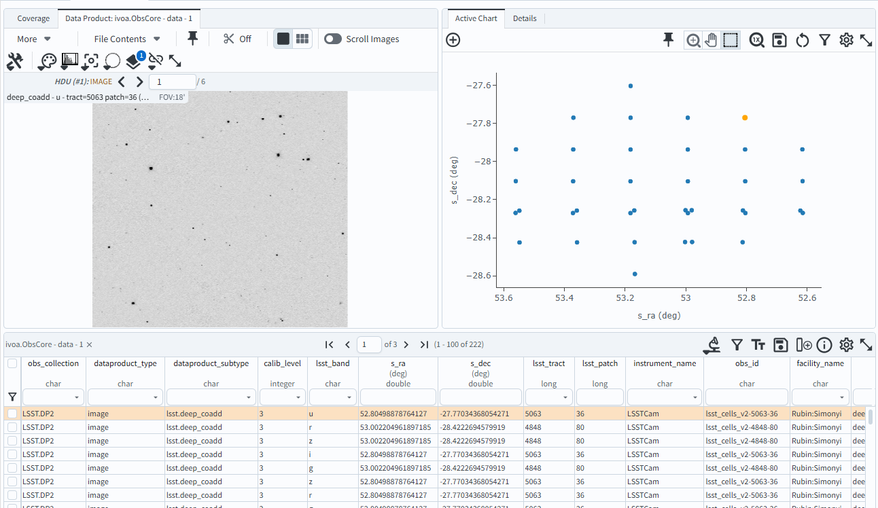Switch to the Details tab
This screenshot has height=508, width=878.
525,18
